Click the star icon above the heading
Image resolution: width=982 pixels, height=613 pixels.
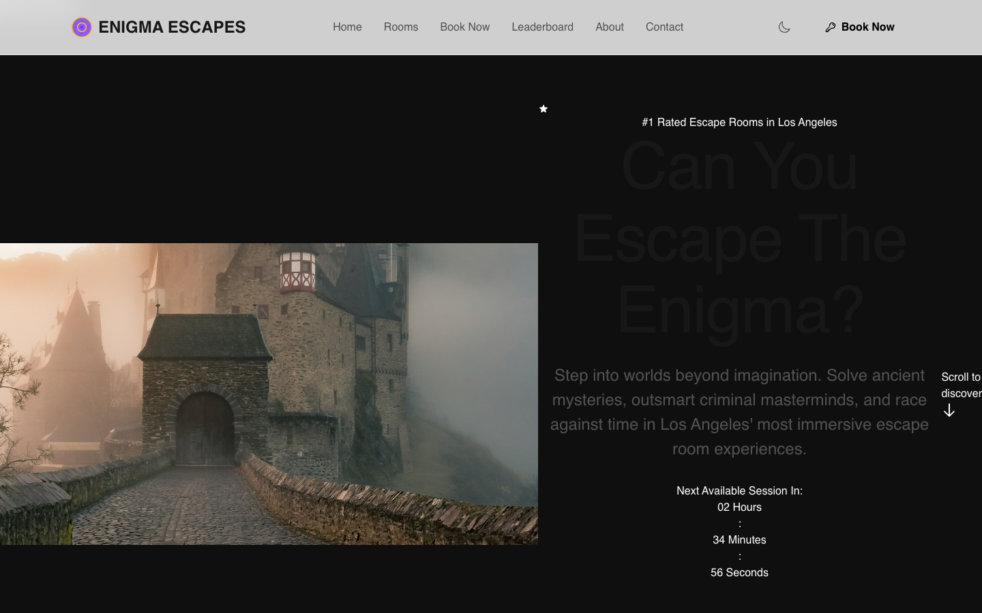(544, 109)
